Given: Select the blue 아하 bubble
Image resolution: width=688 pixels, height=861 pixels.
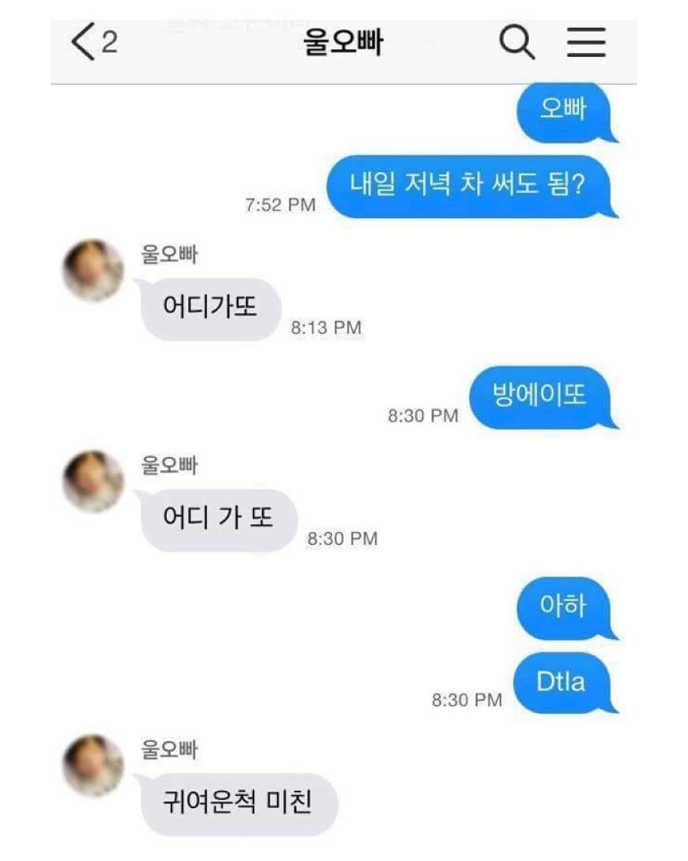Looking at the screenshot, I should coord(565,607).
